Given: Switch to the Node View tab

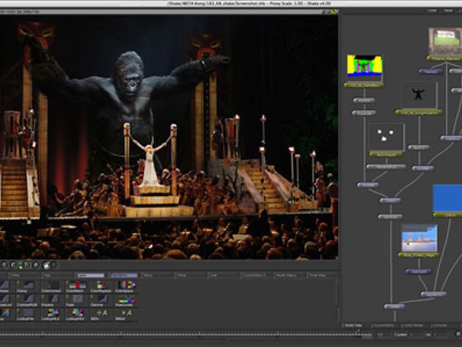Looking at the screenshot, I should (353, 325).
